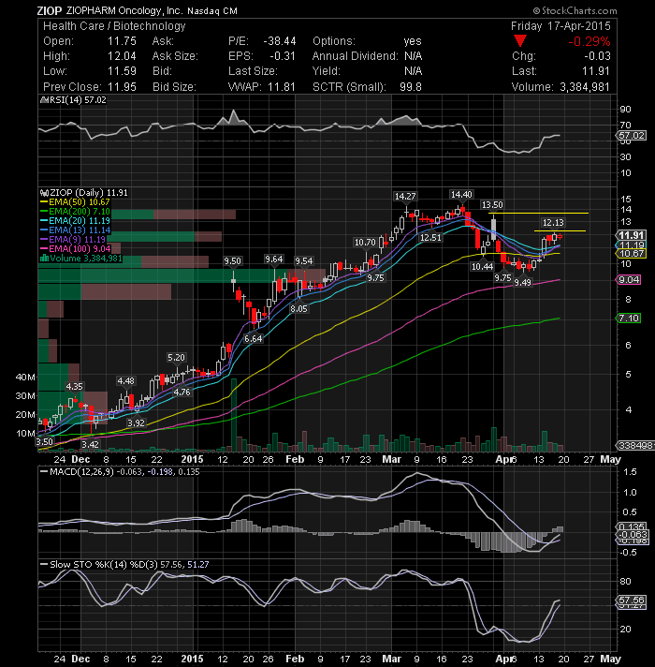
Task: Click the 57.02 RSI value tag on right axis
Action: coord(632,135)
